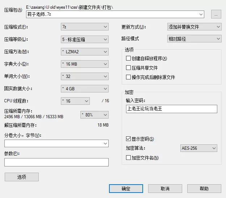Open 单词大小 32 dropdown
Image resolution: width=226 pixels, height=198 pixels.
pos(85,77)
